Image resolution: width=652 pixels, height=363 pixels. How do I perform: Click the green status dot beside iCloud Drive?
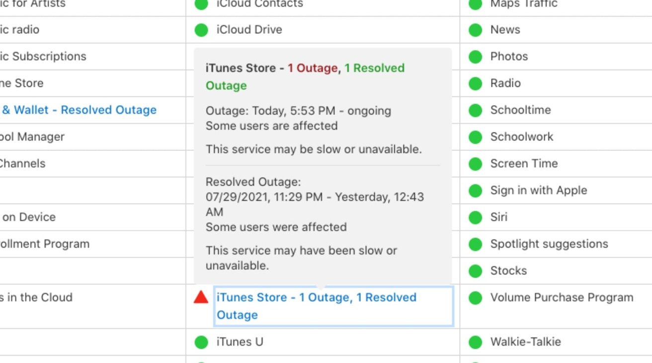coord(201,30)
